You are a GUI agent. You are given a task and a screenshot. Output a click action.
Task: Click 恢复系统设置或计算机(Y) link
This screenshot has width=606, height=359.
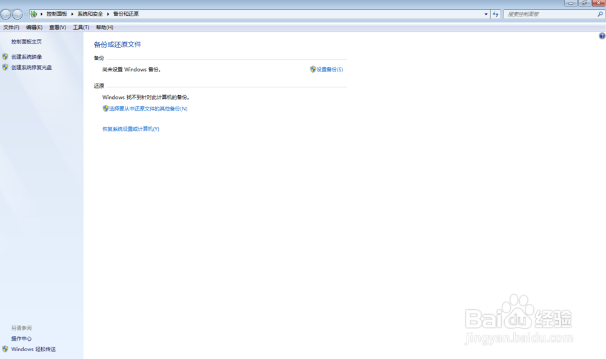point(131,129)
